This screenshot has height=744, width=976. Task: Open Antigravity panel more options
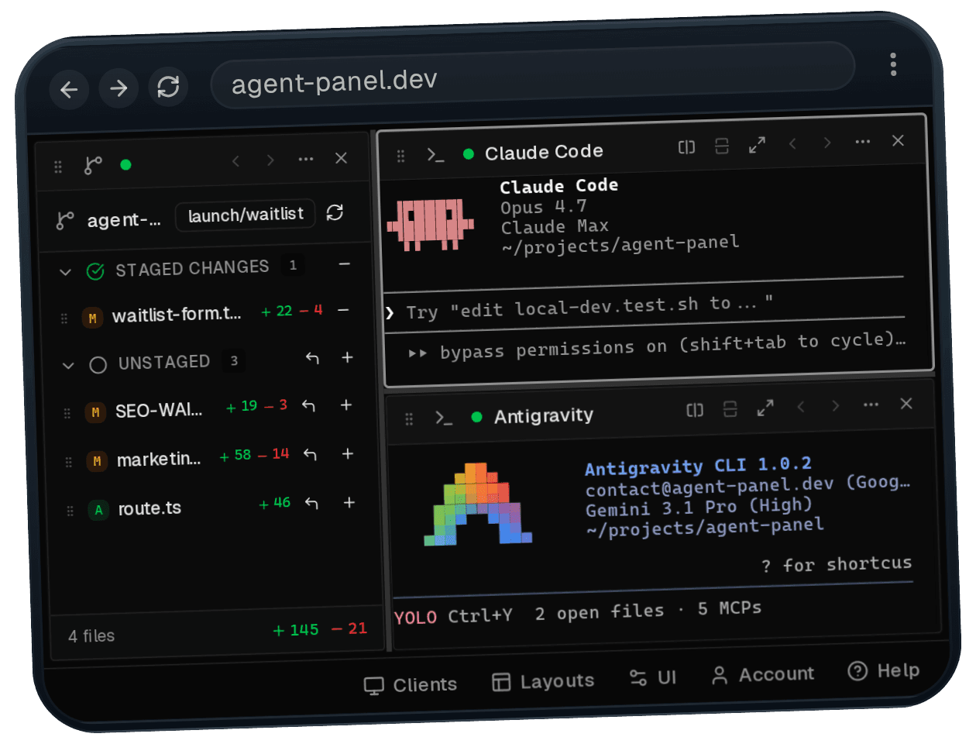(x=871, y=405)
